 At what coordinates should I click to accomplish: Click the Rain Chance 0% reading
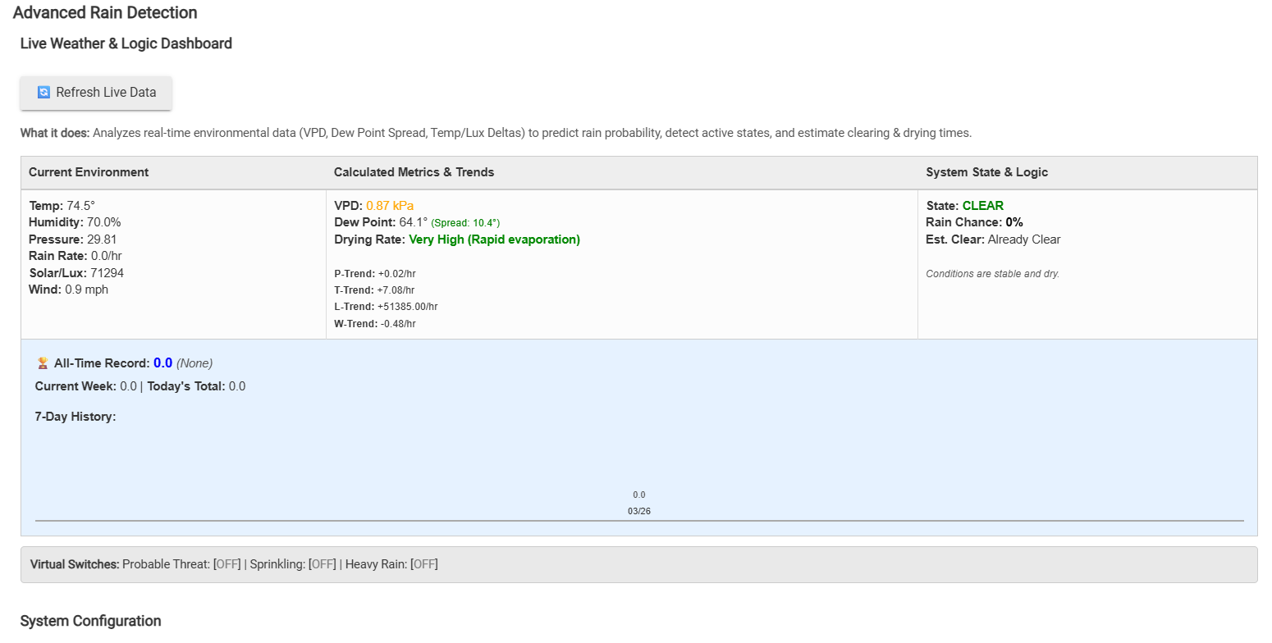[x=1013, y=222]
